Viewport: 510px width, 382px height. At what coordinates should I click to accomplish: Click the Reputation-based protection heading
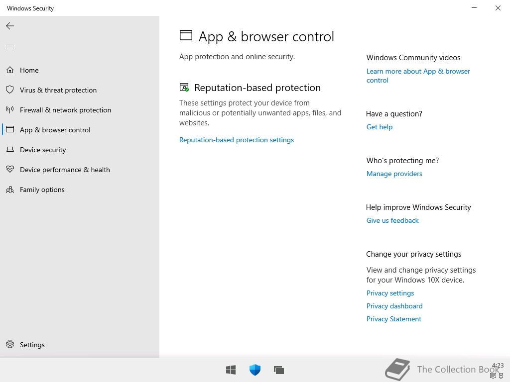(x=257, y=88)
